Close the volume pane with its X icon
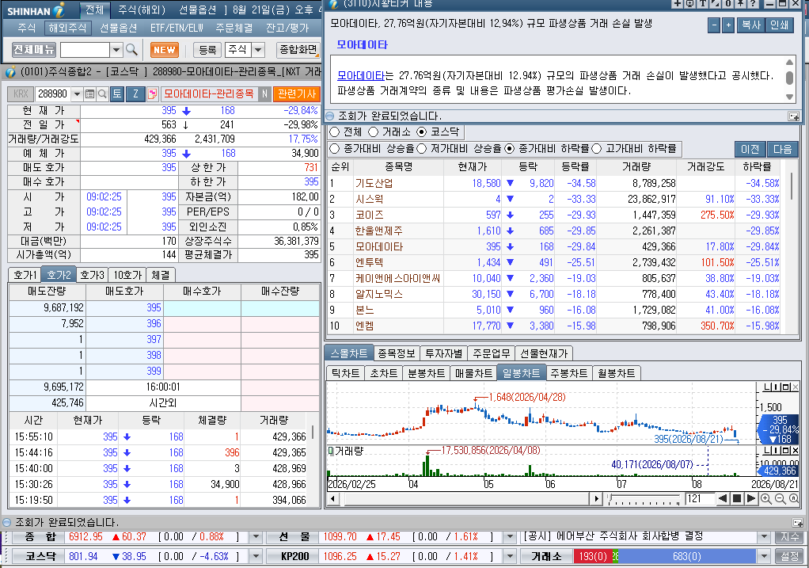This screenshot has width=809, height=568. point(795,452)
